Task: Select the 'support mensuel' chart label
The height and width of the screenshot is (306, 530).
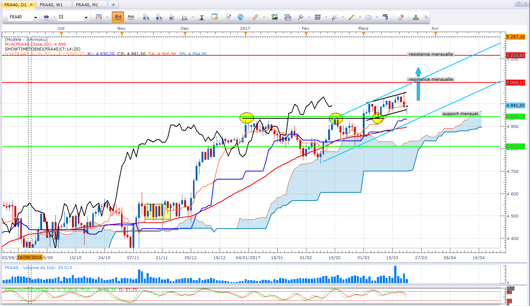Action: (x=460, y=114)
